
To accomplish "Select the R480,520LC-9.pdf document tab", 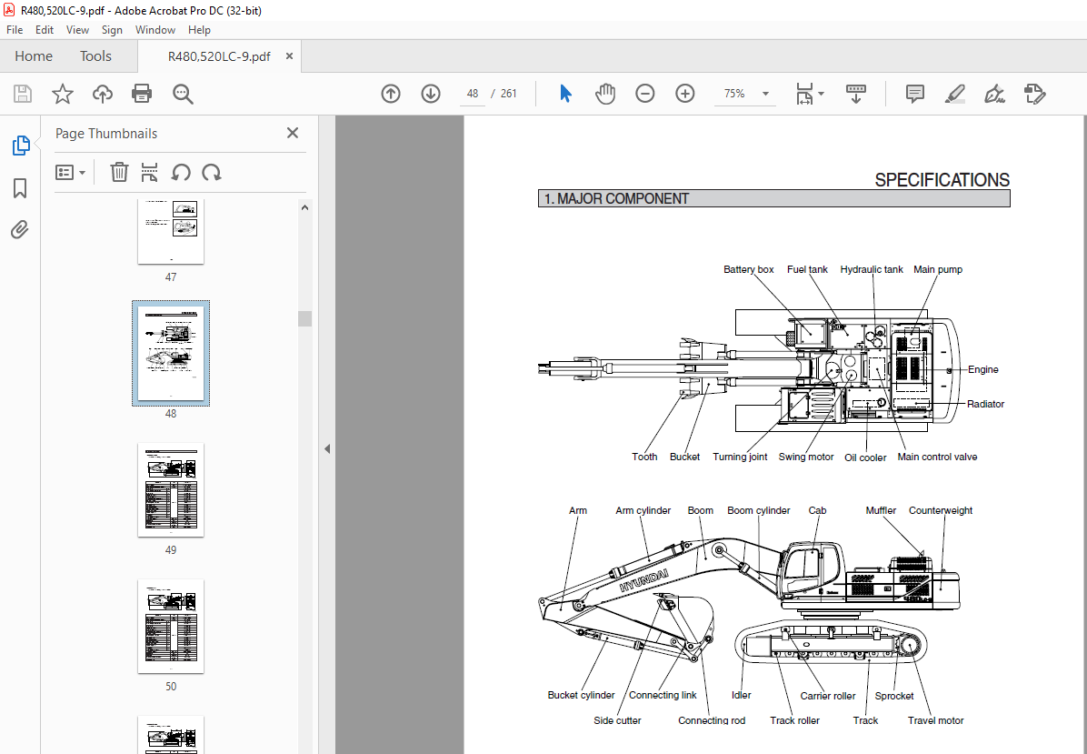I will 219,57.
